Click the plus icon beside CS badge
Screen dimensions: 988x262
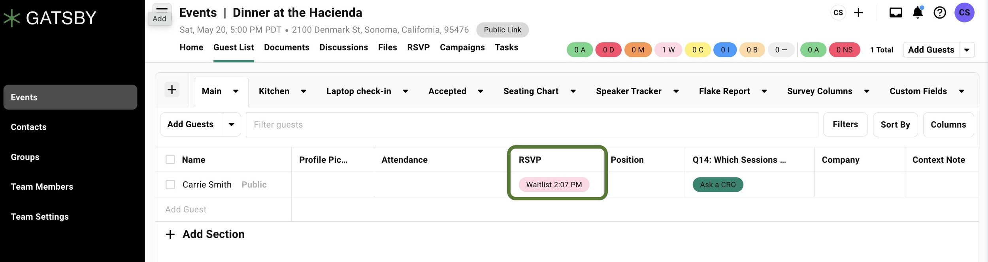858,13
